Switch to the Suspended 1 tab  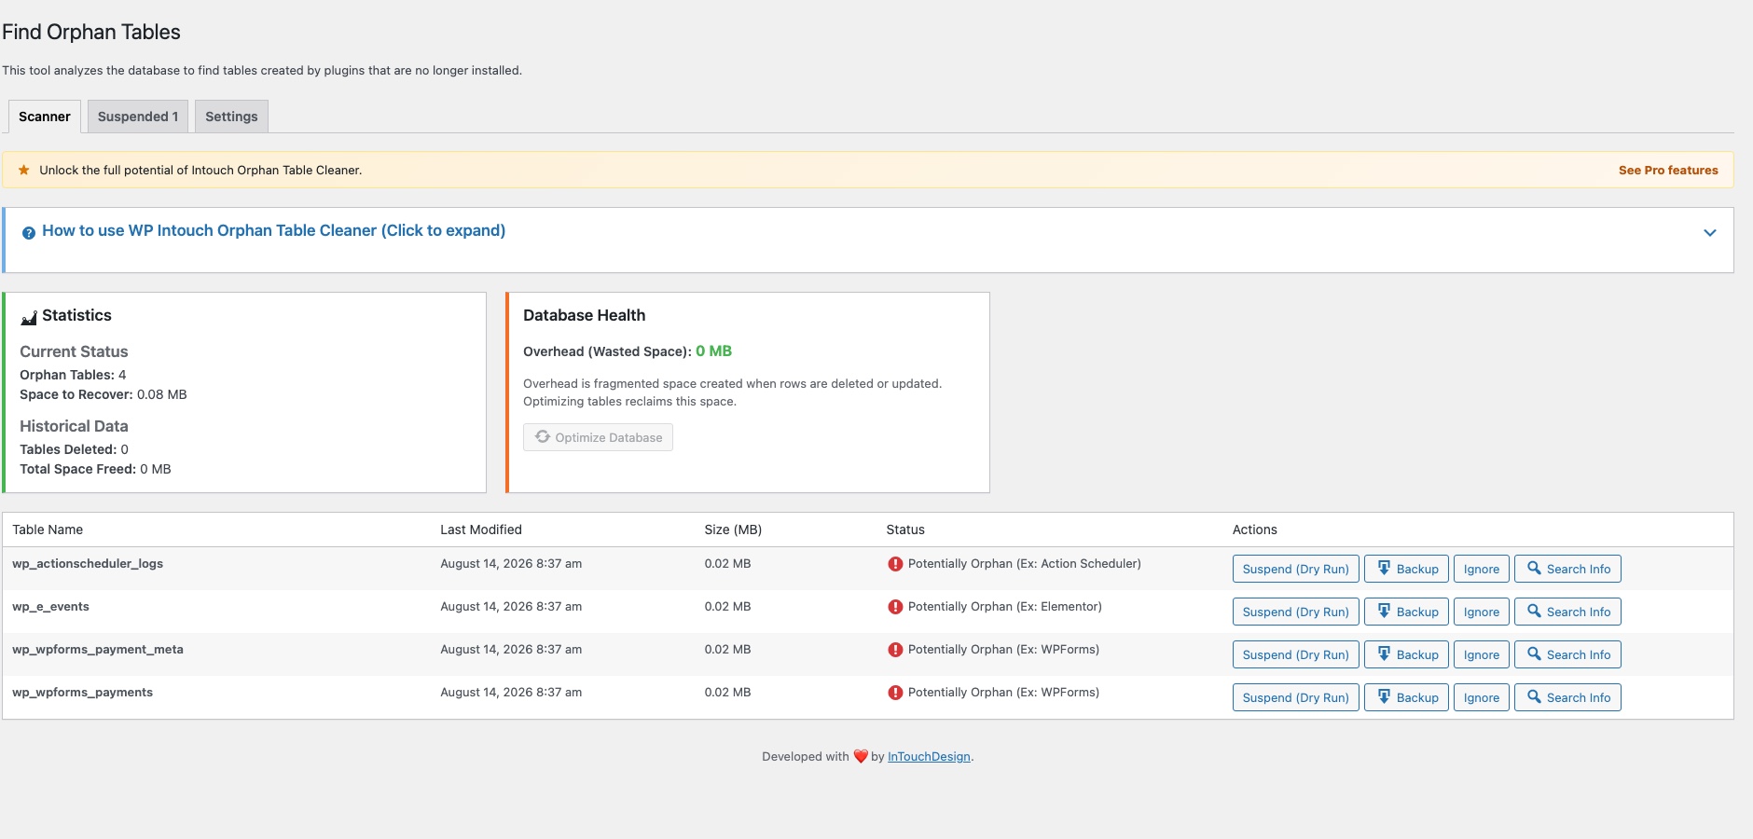point(138,117)
